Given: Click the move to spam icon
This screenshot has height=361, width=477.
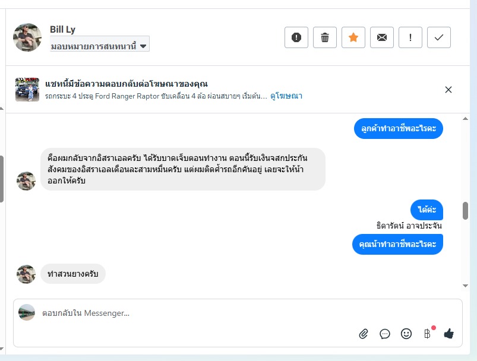Looking at the screenshot, I should coord(296,37).
